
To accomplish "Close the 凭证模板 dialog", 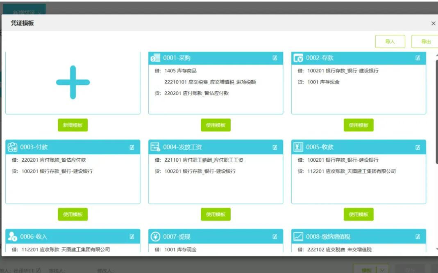I will 433,23.
